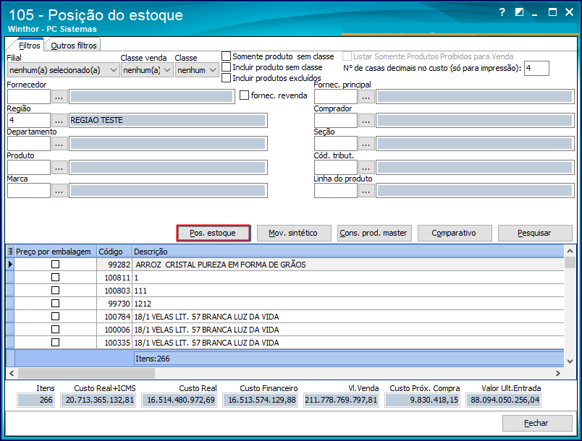This screenshot has height=441, width=582.
Task: Open the Região lookup ellipsis button
Action: point(59,121)
